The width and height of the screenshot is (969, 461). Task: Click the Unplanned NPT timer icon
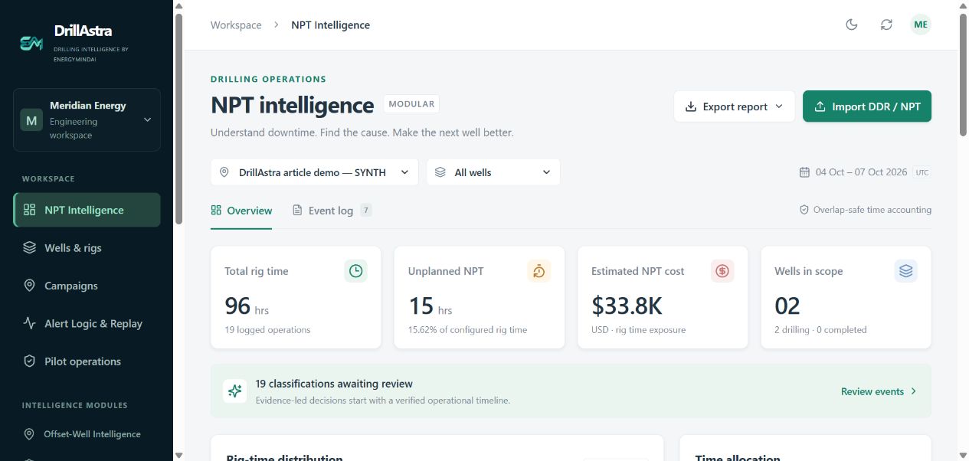click(x=539, y=270)
